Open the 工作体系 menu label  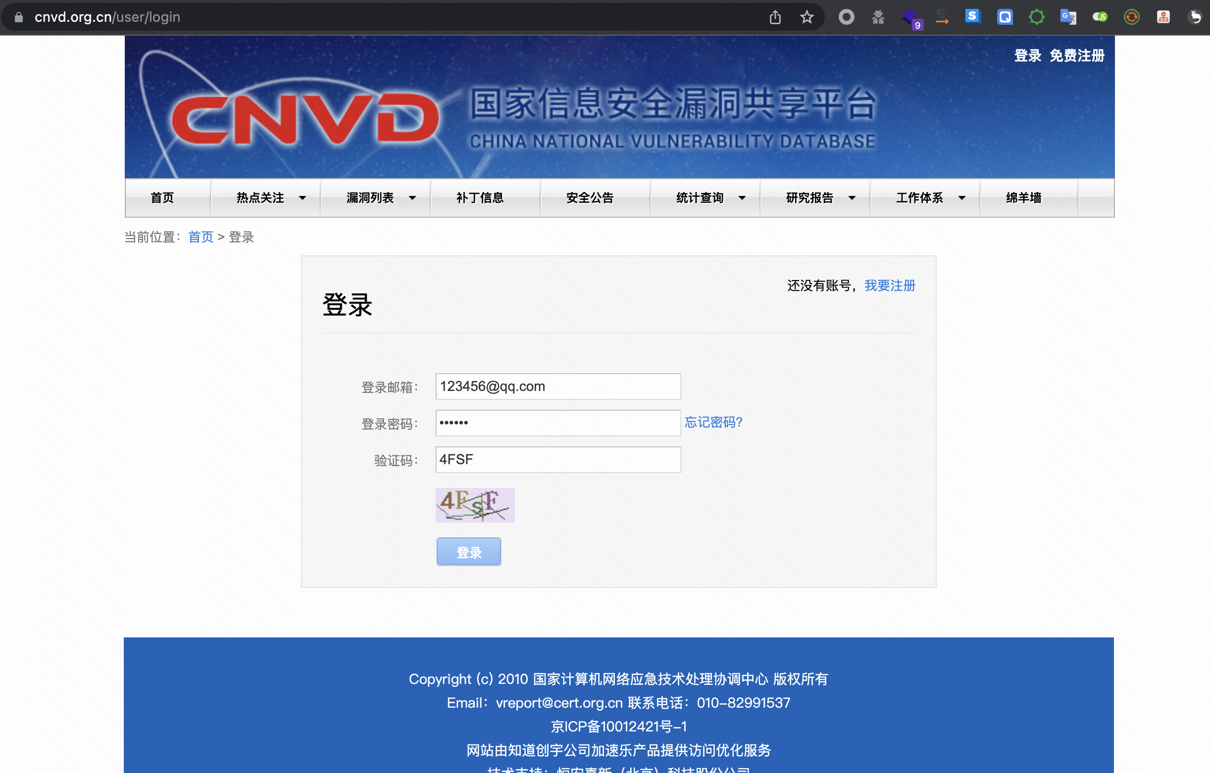[x=919, y=198]
